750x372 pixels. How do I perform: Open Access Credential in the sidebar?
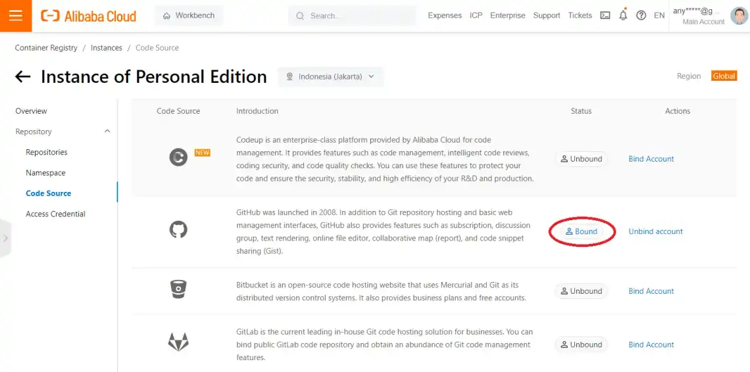[55, 214]
